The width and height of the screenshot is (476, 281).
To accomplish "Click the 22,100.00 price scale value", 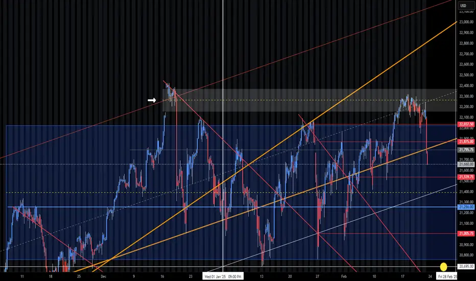I will pyautogui.click(x=466, y=118).
